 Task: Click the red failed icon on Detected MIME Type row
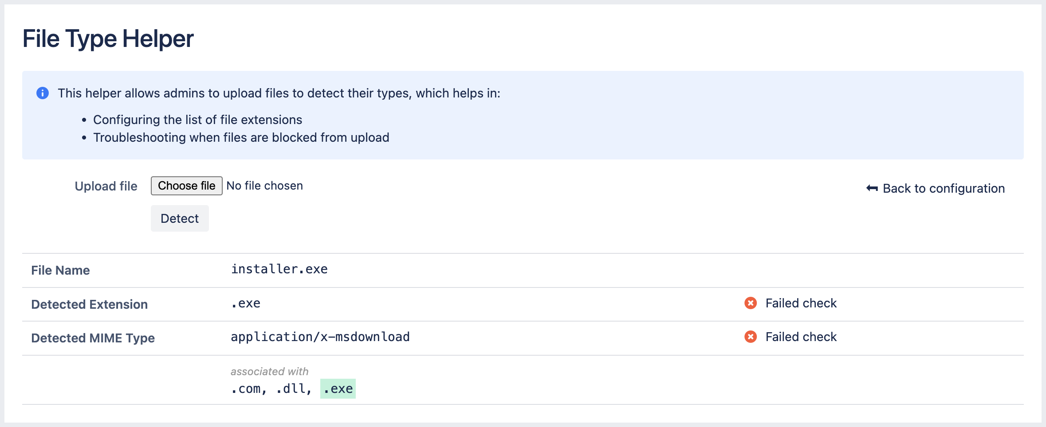(x=750, y=337)
